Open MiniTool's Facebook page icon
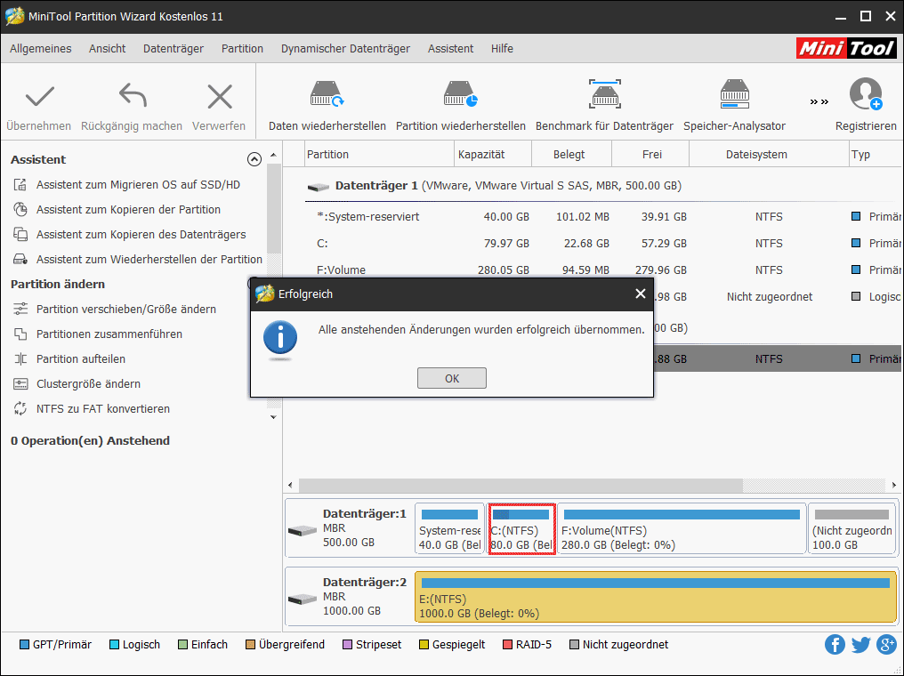The width and height of the screenshot is (904, 676). click(x=835, y=644)
